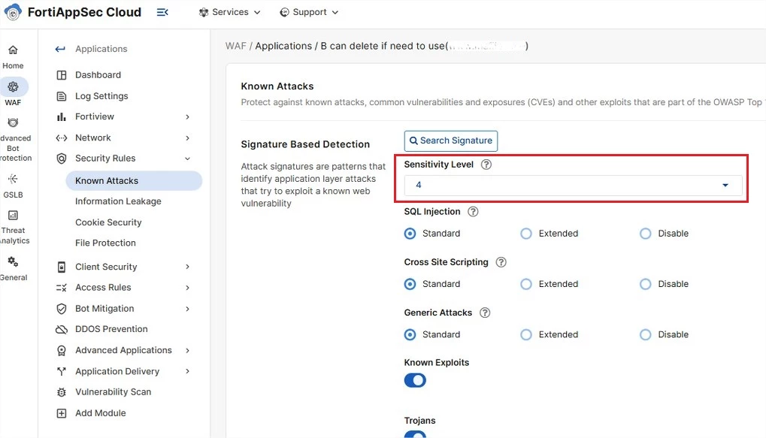The width and height of the screenshot is (766, 438).
Task: Open the Add Module link
Action: pyautogui.click(x=101, y=413)
